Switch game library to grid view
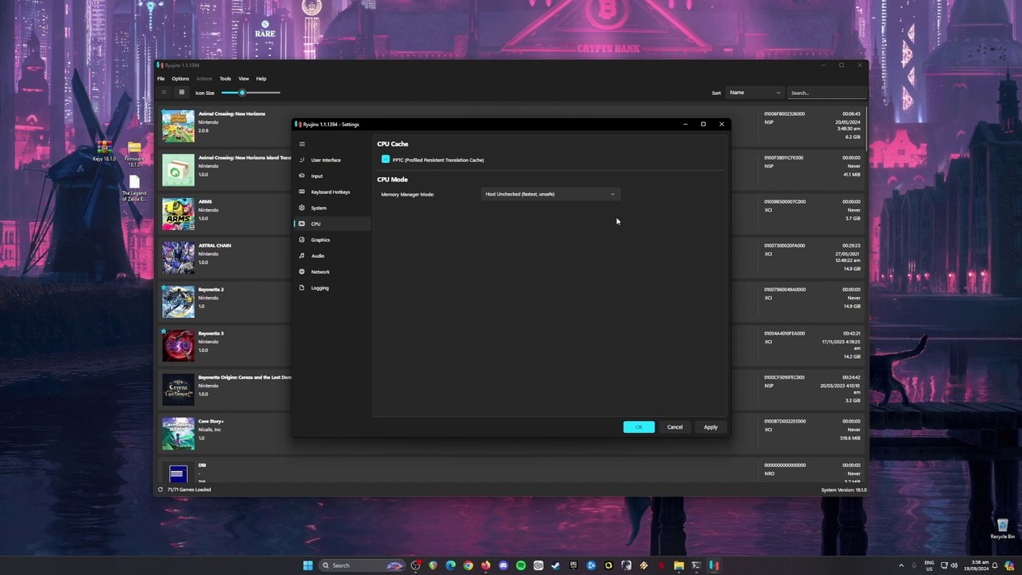This screenshot has width=1022, height=575. pos(181,93)
